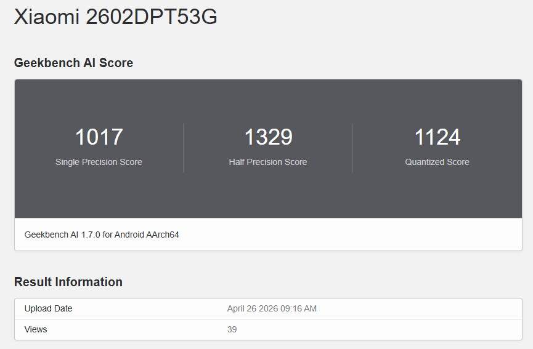Select the quantized score value 1124
533x349 pixels.
coord(437,137)
